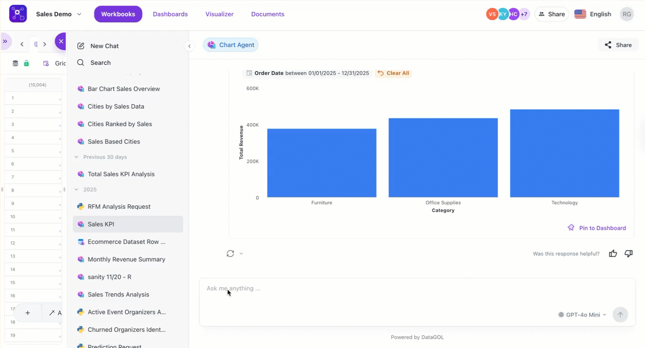Image resolution: width=645 pixels, height=348 pixels.
Task: Click the green lock icon
Action: tap(26, 63)
